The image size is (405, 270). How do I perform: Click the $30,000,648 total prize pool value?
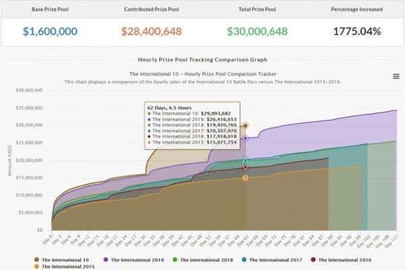point(257,31)
